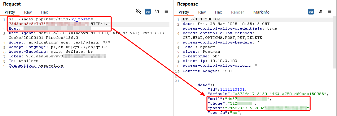Click the date: Fri, 28 Mar 2025 line
Viewport: 337px width, 116px height.
click(x=226, y=24)
